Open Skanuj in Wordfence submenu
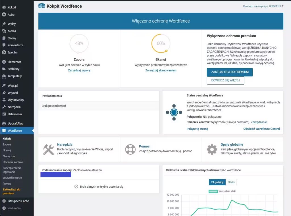291x216 pixels. pos(7,150)
